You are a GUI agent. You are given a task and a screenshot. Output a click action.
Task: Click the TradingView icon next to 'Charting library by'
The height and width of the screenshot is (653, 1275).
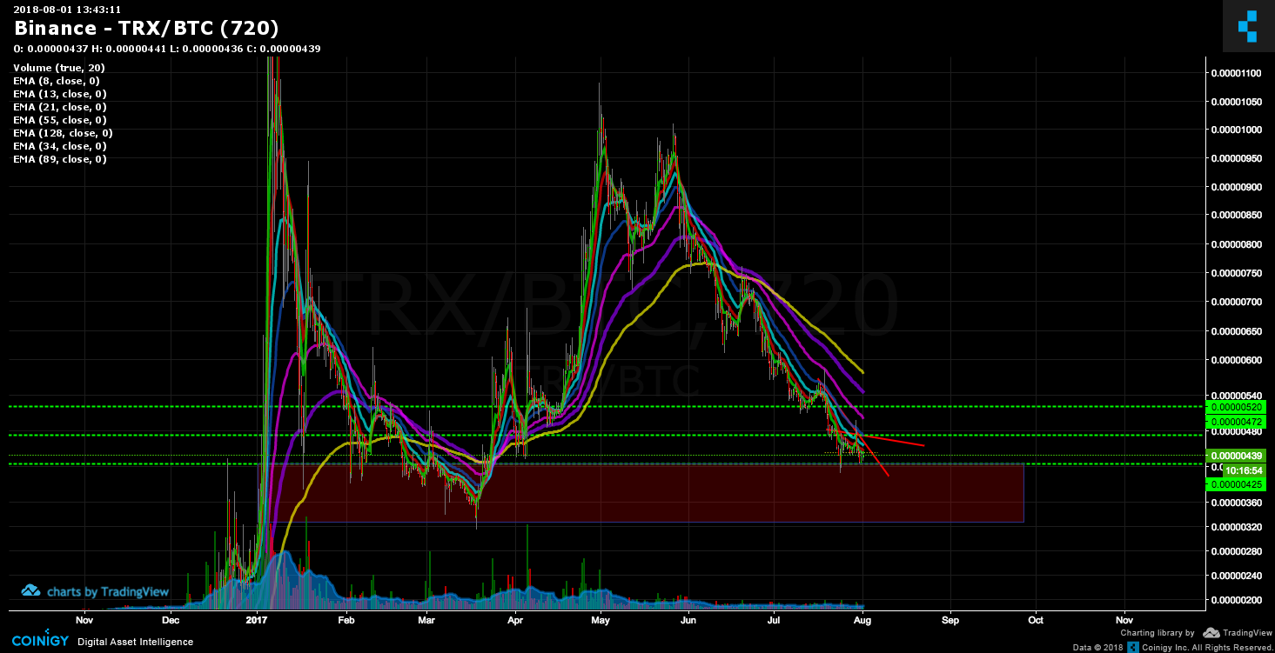(x=1211, y=633)
